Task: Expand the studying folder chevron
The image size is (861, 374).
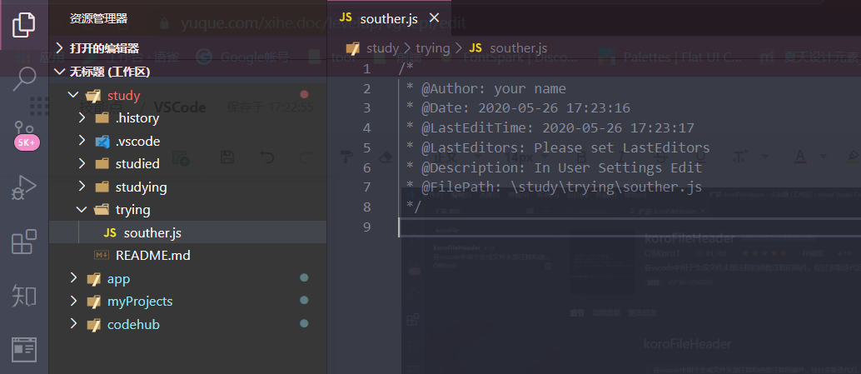Action: (x=82, y=187)
